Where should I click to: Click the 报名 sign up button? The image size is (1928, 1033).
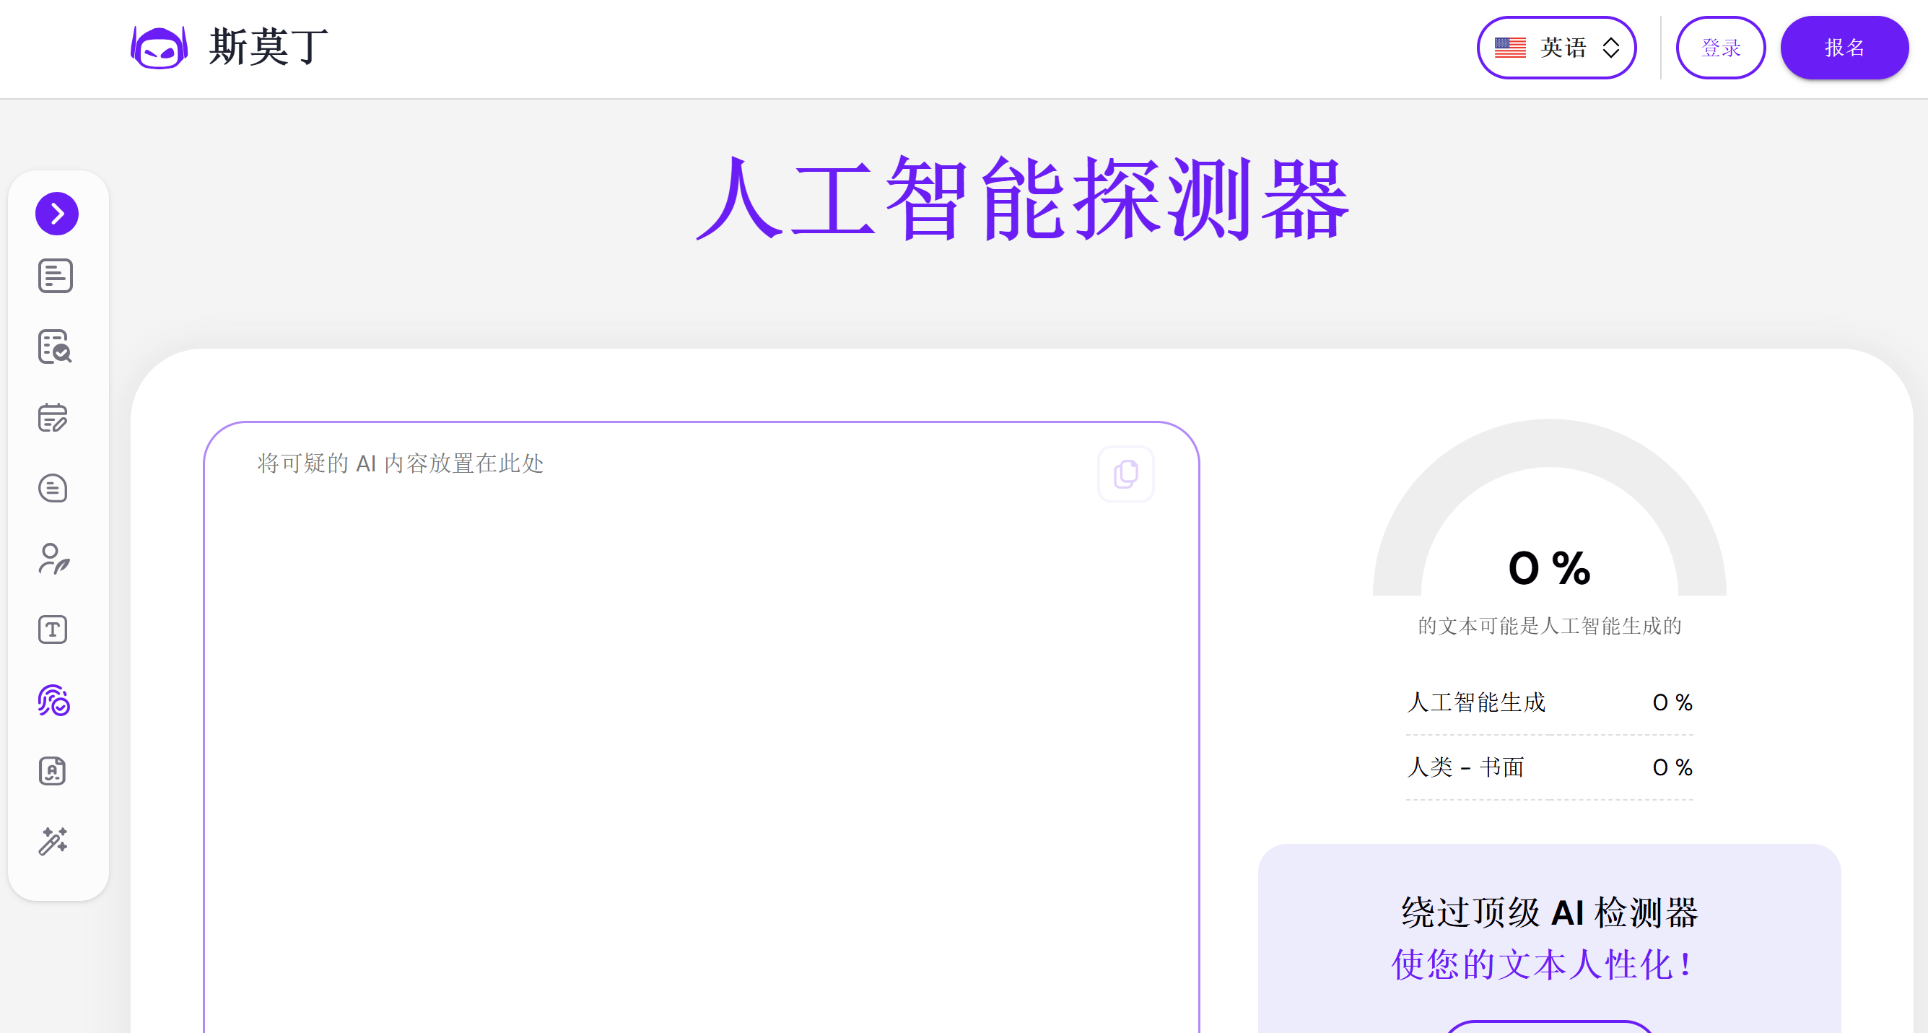pos(1844,48)
